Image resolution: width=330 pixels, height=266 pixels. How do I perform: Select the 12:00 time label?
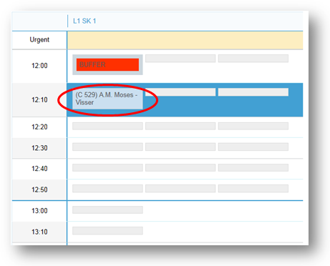tap(39, 66)
